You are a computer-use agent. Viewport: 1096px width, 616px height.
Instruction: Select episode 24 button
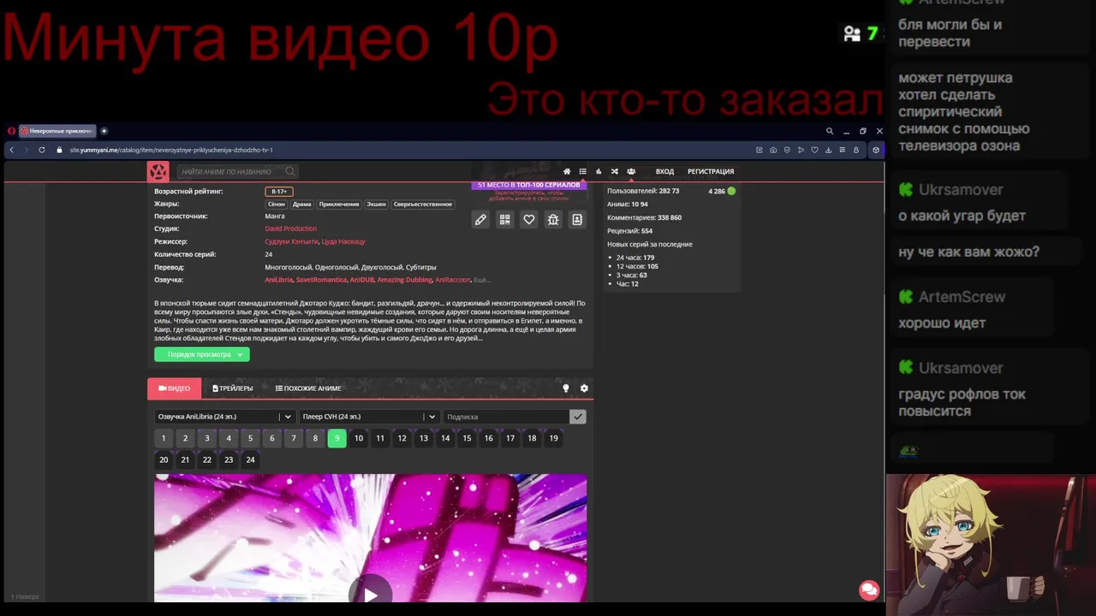click(x=250, y=459)
